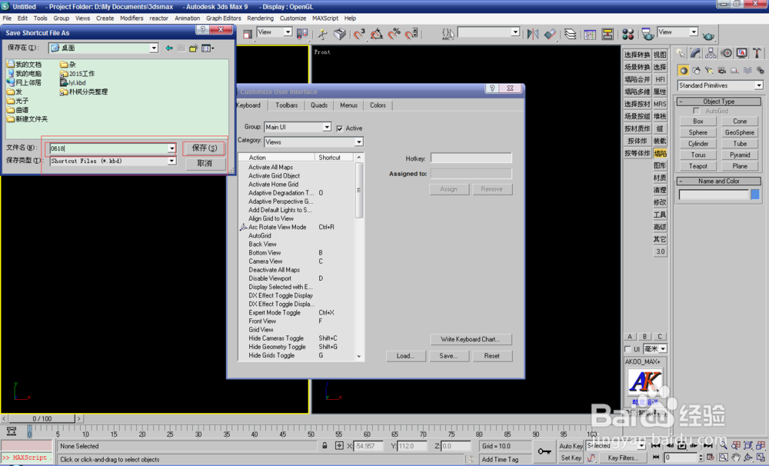Image resolution: width=769 pixels, height=466 pixels.
Task: Toggle absolute/offset transform type-in mode
Action: coord(339,446)
